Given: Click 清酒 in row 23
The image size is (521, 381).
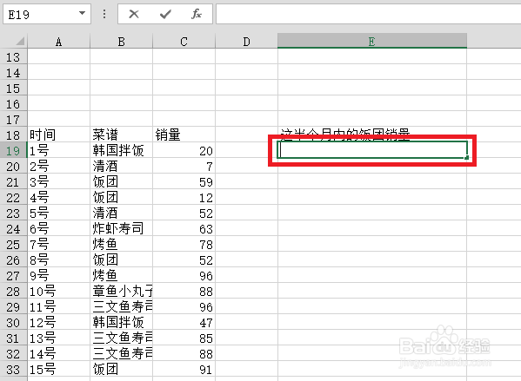Looking at the screenshot, I should 121,213.
